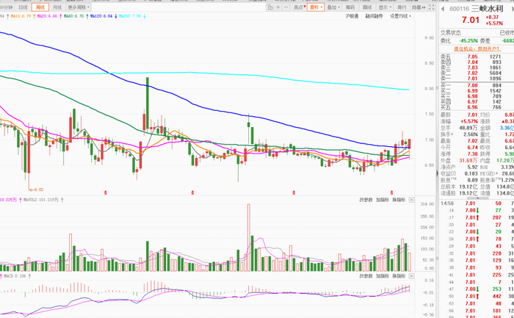
Task: Open the 设置均线 dropdown
Action: click(x=400, y=16)
